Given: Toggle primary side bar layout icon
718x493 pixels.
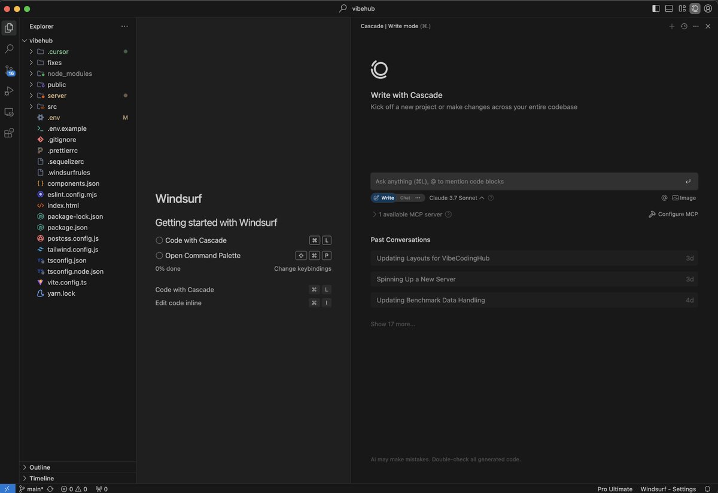Looking at the screenshot, I should 656,8.
